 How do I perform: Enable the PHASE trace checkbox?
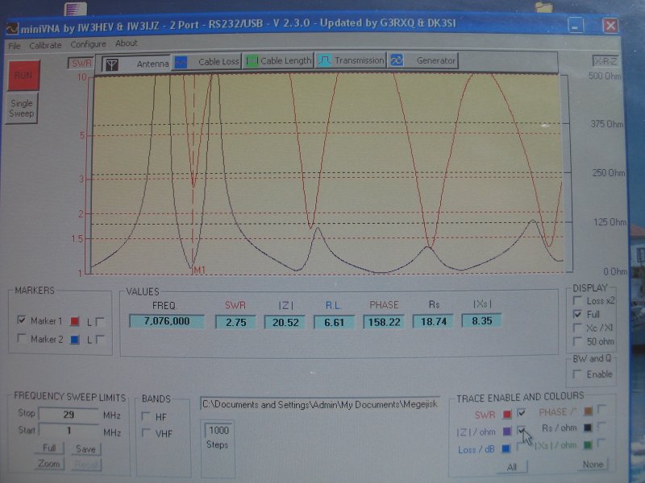tap(601, 409)
